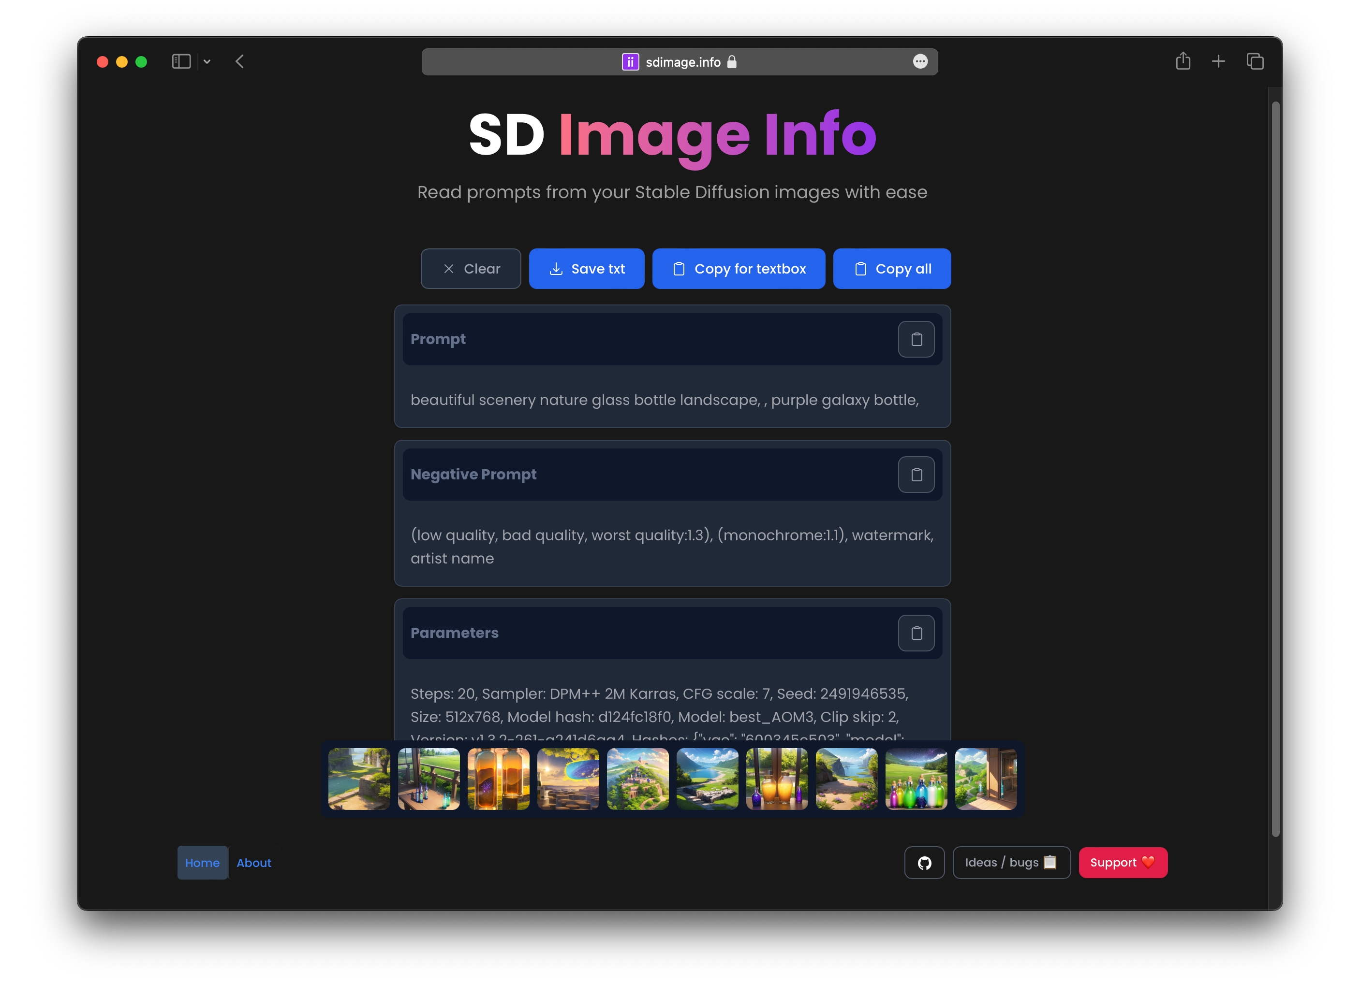The width and height of the screenshot is (1360, 982).
Task: Copy Negative Prompt using its clipboard icon
Action: pyautogui.click(x=916, y=475)
